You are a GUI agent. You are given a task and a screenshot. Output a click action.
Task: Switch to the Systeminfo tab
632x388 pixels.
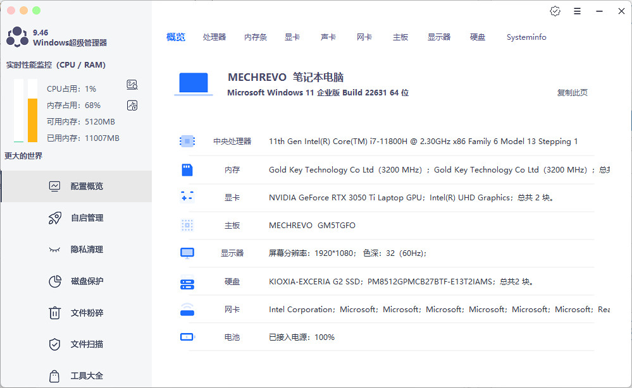(x=526, y=37)
